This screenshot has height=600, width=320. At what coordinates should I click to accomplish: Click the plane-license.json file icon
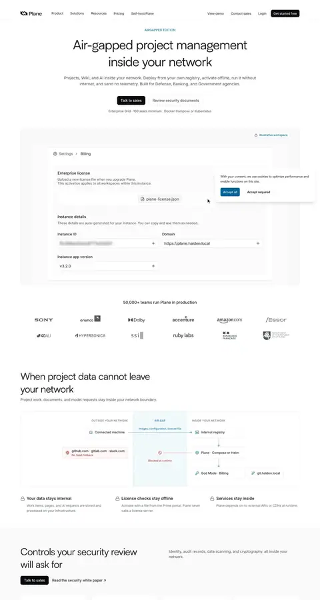click(x=143, y=199)
